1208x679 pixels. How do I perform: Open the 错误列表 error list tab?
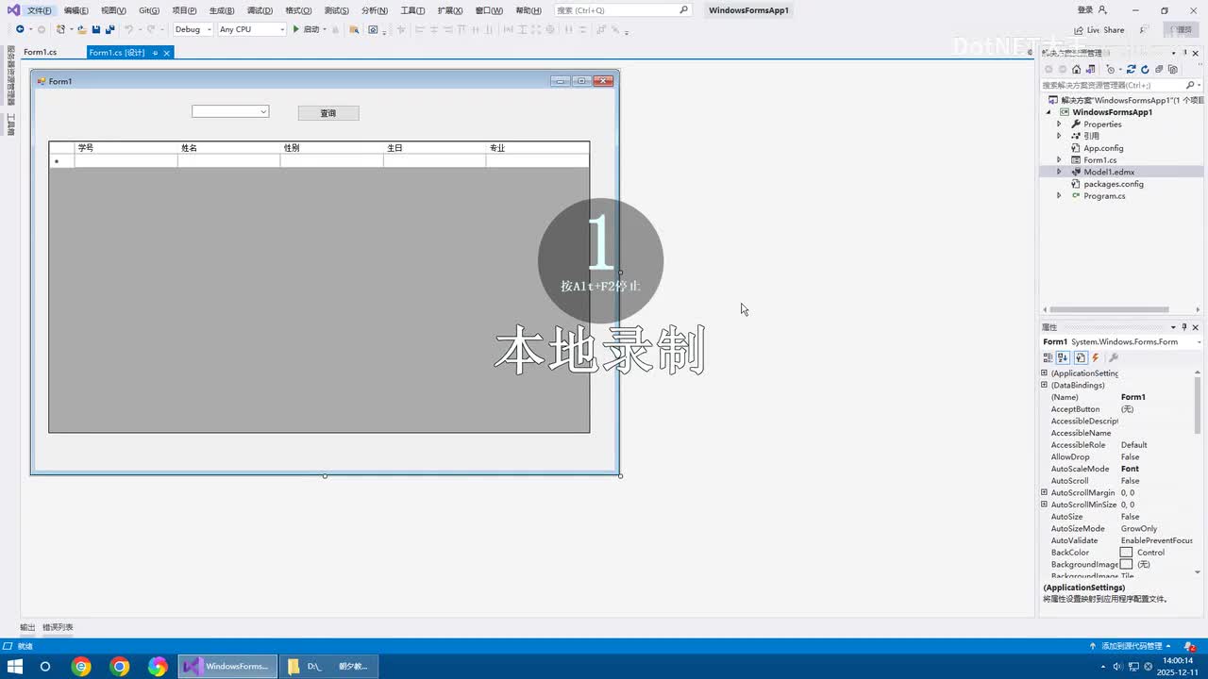58,627
